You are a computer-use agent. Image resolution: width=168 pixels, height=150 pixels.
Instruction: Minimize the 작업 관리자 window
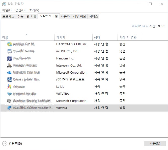(x=139, y=4)
